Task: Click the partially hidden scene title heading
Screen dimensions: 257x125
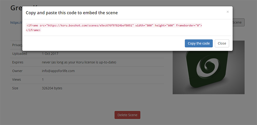Action: pos(16,8)
